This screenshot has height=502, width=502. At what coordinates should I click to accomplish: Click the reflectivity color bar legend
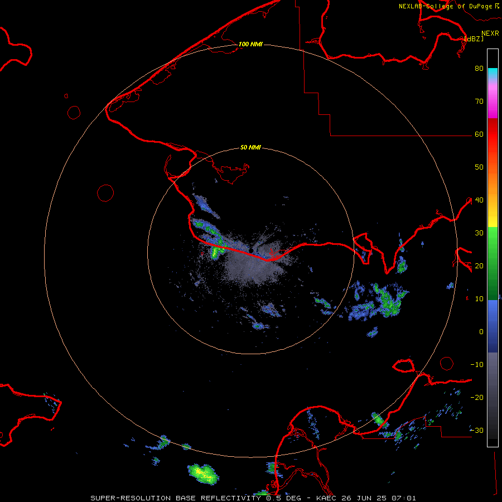493,248
